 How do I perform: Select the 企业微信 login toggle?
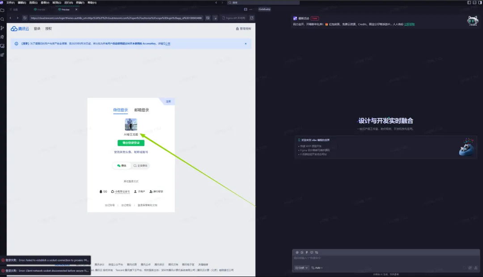[x=140, y=166]
